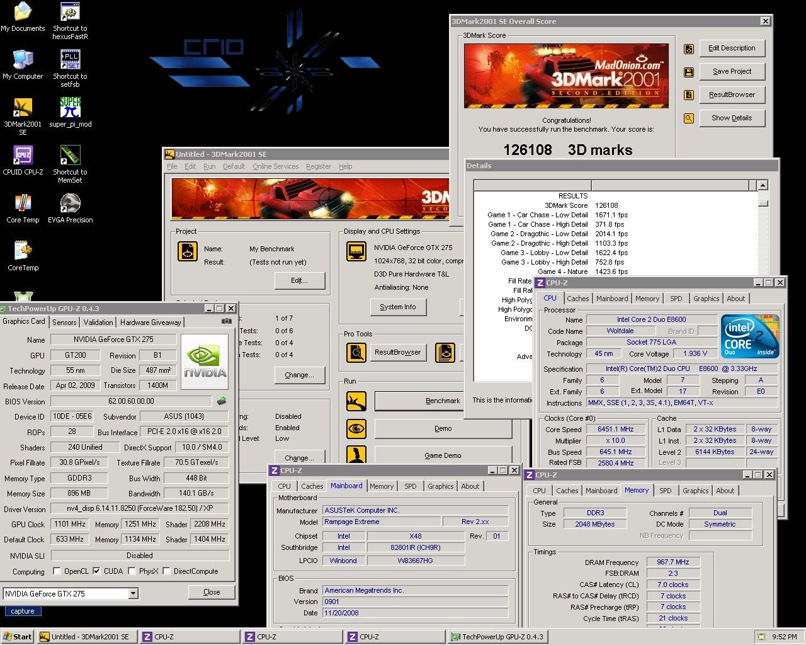Click the tray icon next to the clock
This screenshot has width=806, height=645.
[761, 637]
